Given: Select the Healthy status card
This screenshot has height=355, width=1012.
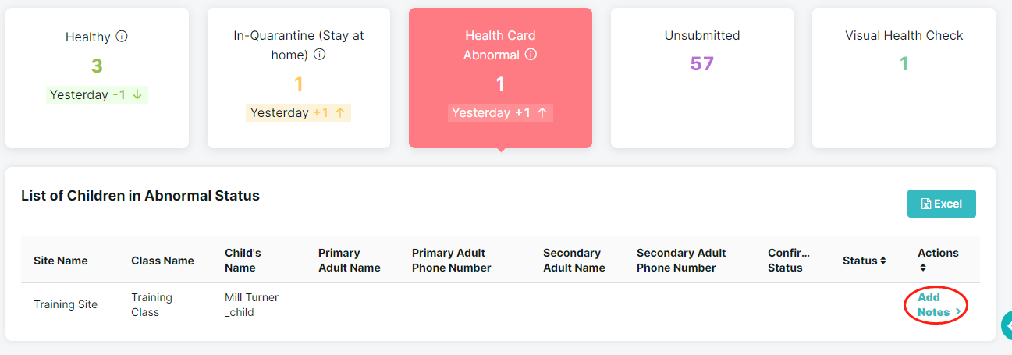Looking at the screenshot, I should click(x=97, y=78).
